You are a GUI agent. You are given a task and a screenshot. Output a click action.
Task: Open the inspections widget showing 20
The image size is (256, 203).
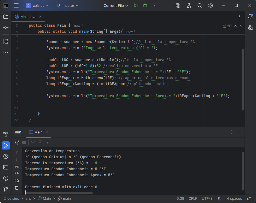click(x=227, y=26)
